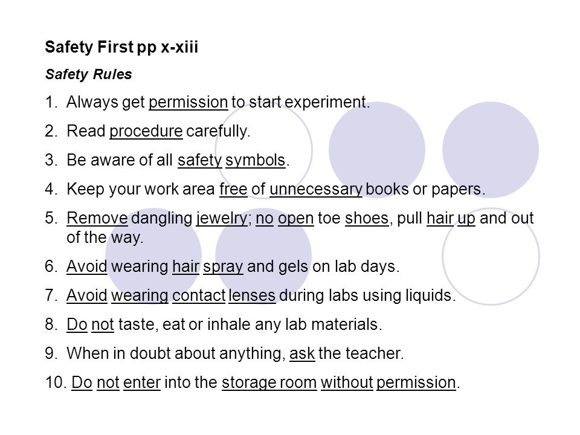This screenshot has height=435, width=580.
Task: Click the underlined word 'shoes' in rule 5
Action: tap(367, 218)
